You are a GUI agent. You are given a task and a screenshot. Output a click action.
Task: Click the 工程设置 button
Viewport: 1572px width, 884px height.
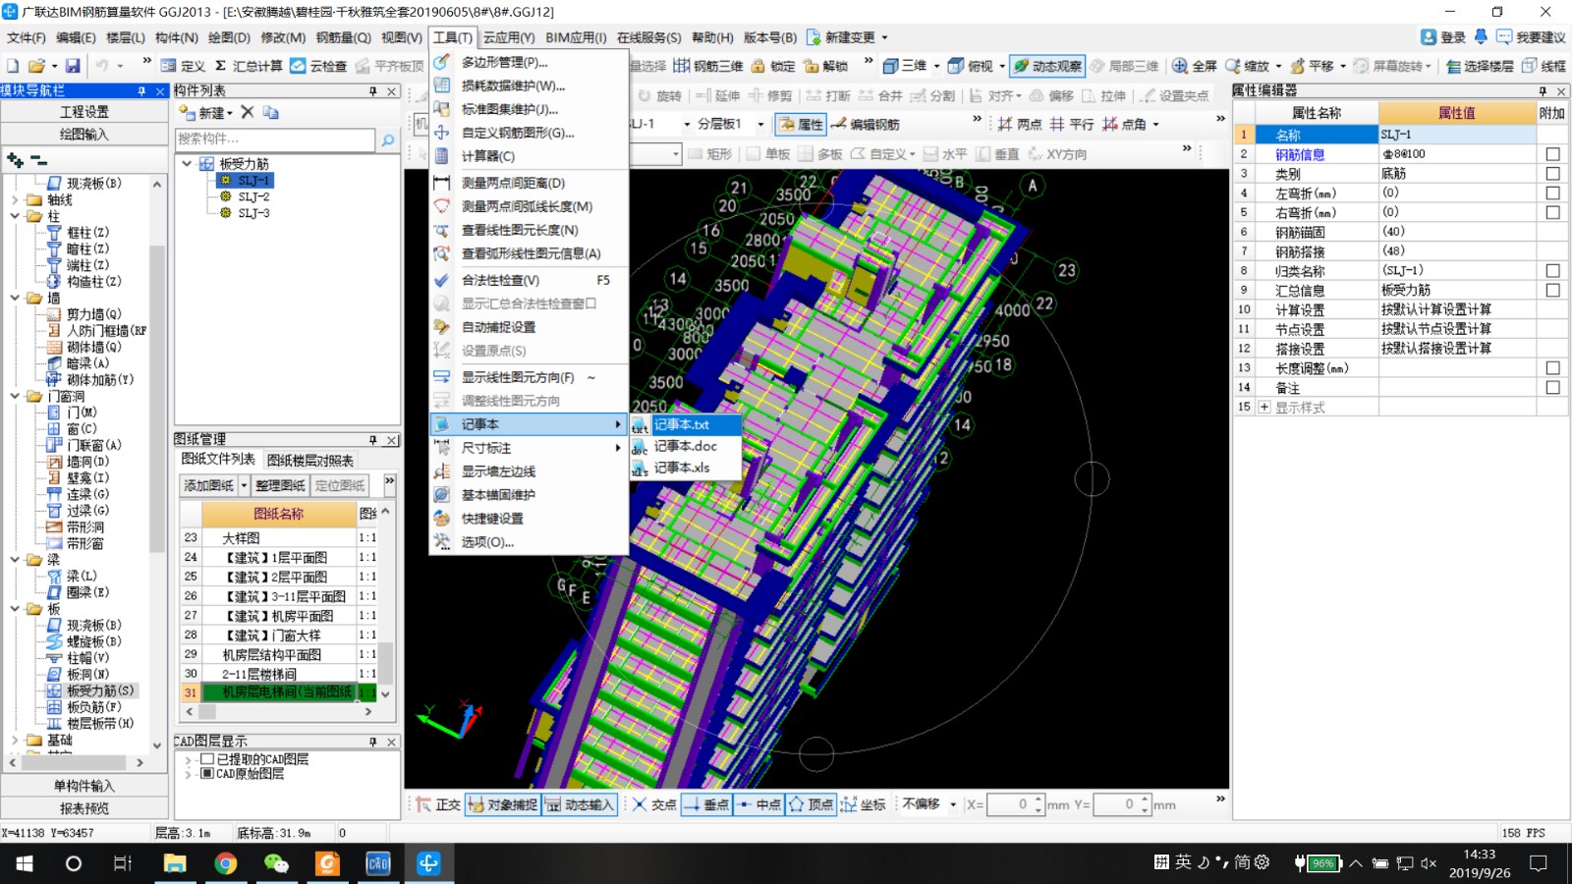tap(84, 111)
